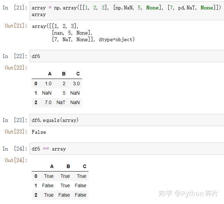Click the NaT cell in df6 table
The height and width of the screenshot is (204, 224).
click(x=61, y=102)
